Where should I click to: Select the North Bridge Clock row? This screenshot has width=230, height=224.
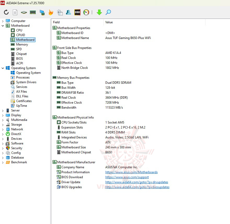88,68
